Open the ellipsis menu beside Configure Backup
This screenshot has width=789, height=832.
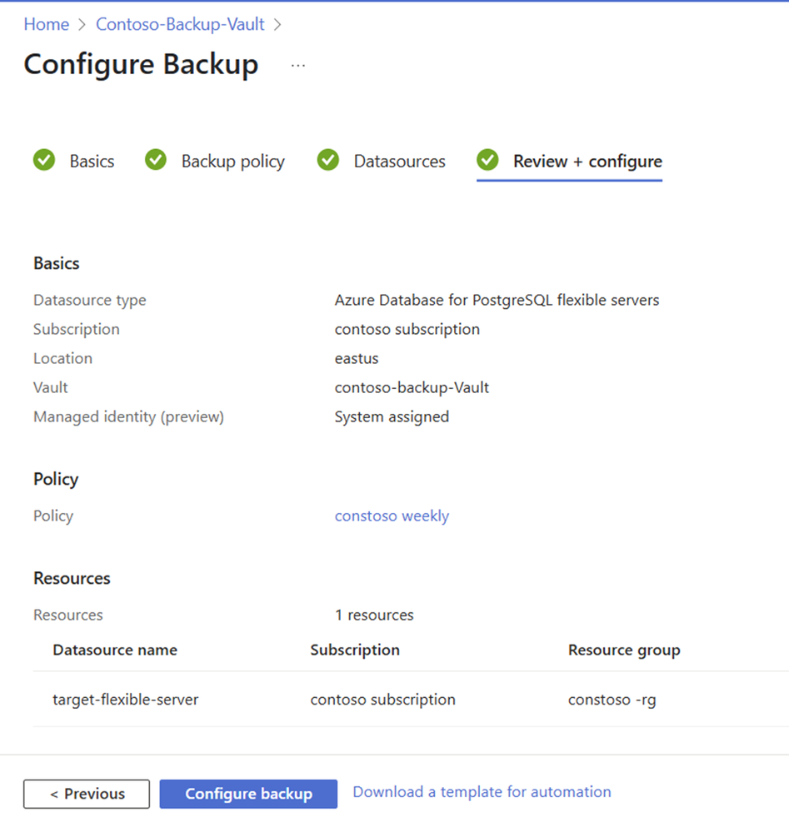(x=298, y=65)
